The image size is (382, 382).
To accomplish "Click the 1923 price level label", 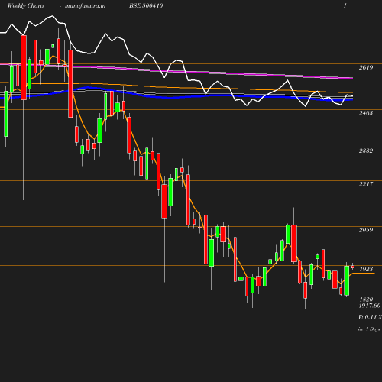I will [x=366, y=269].
